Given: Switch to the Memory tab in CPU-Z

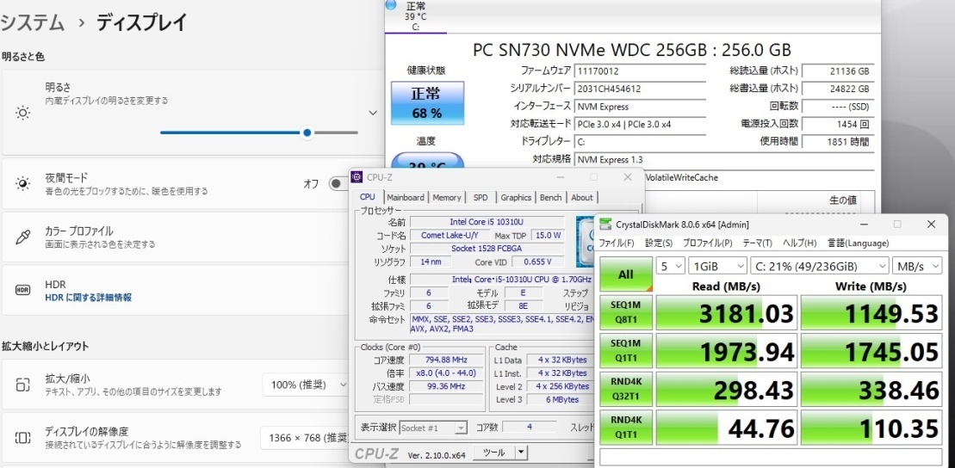Looking at the screenshot, I should [x=447, y=197].
